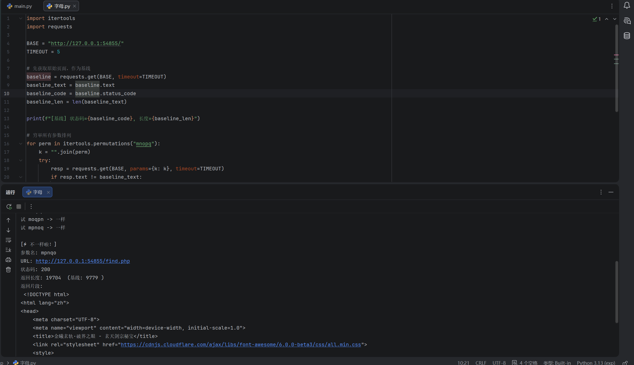Click the editor vertical scrollbar

617,68
